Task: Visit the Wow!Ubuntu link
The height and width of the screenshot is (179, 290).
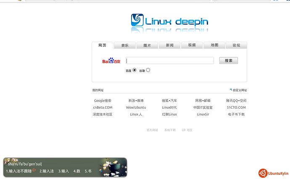Action: [136, 107]
